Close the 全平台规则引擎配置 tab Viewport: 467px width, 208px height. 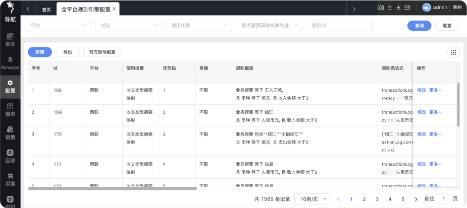coord(115,9)
